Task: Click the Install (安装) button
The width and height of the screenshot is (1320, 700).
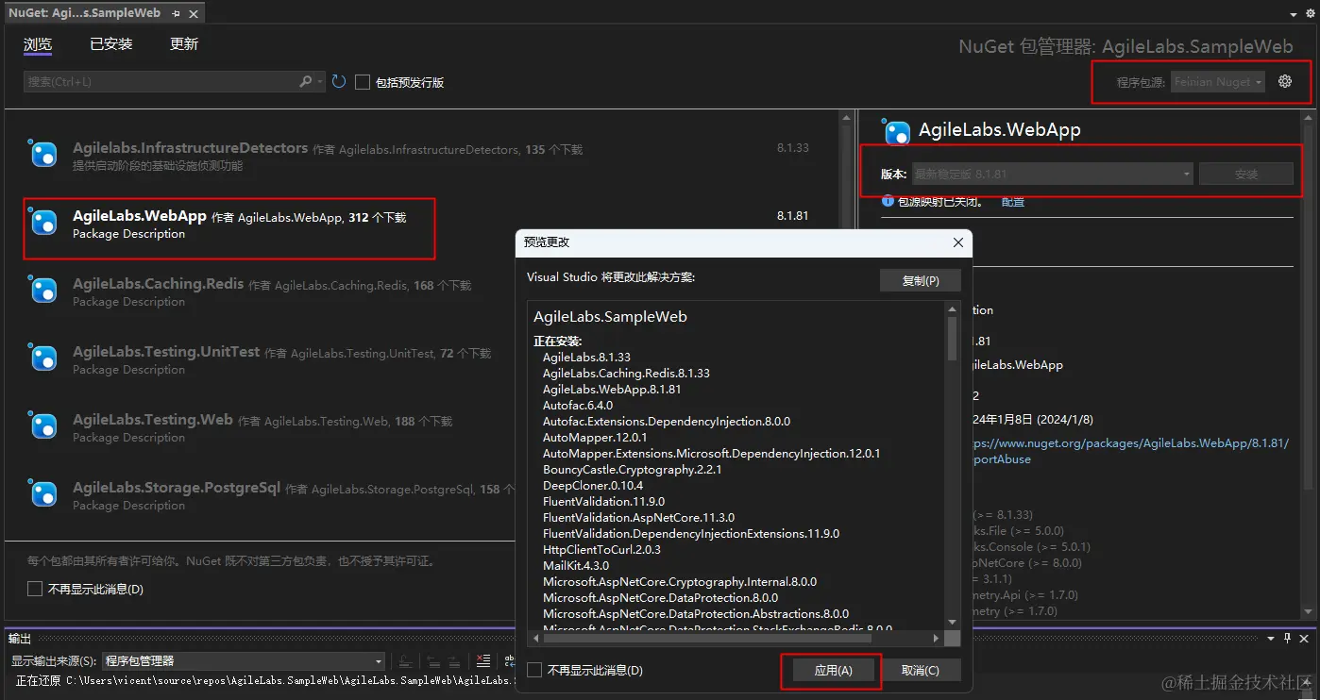Action: coord(1246,175)
